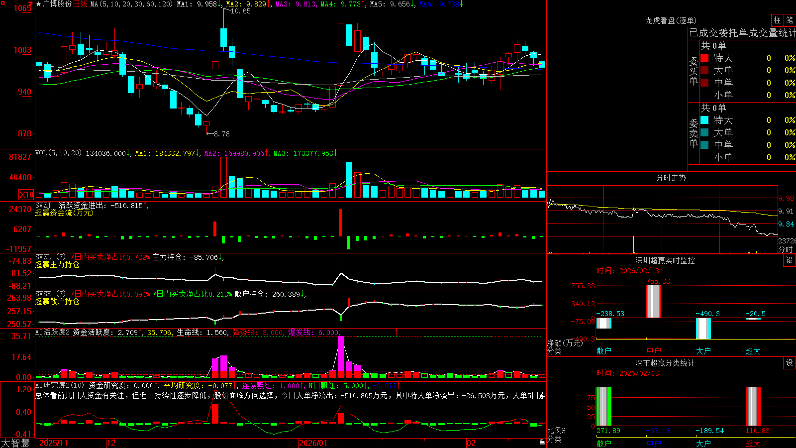Click the teal 中单 sell-order swatch
Screen dimensions: 796x448
(704, 145)
